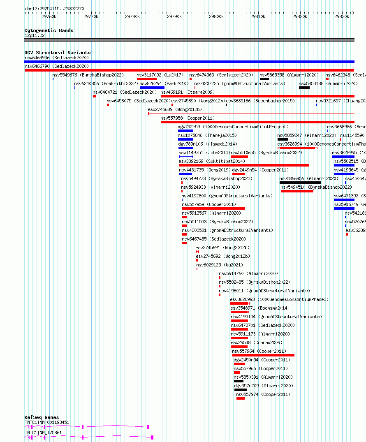Click nsv5853188 (Almarri2020) label
The width and height of the screenshot is (366, 442).
click(x=328, y=84)
